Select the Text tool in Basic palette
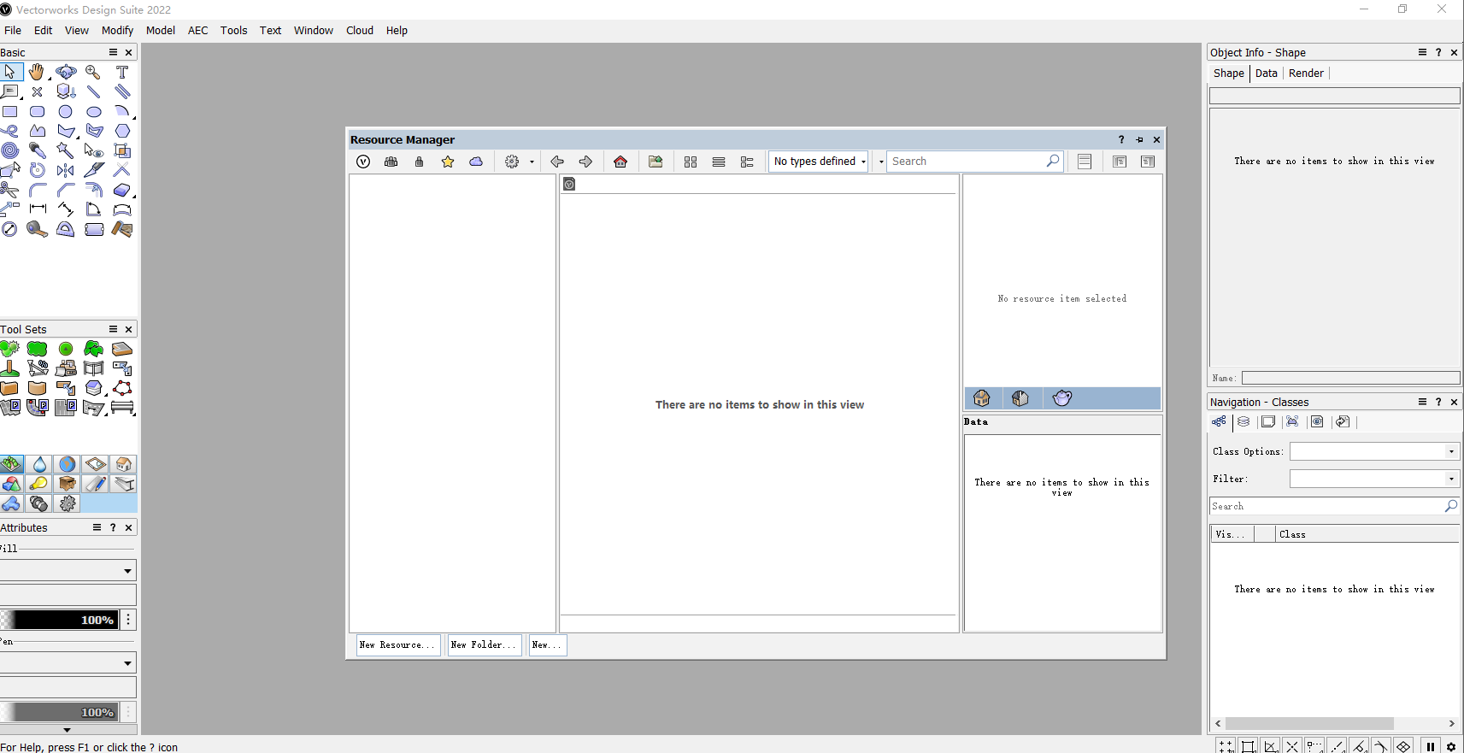 (x=122, y=72)
